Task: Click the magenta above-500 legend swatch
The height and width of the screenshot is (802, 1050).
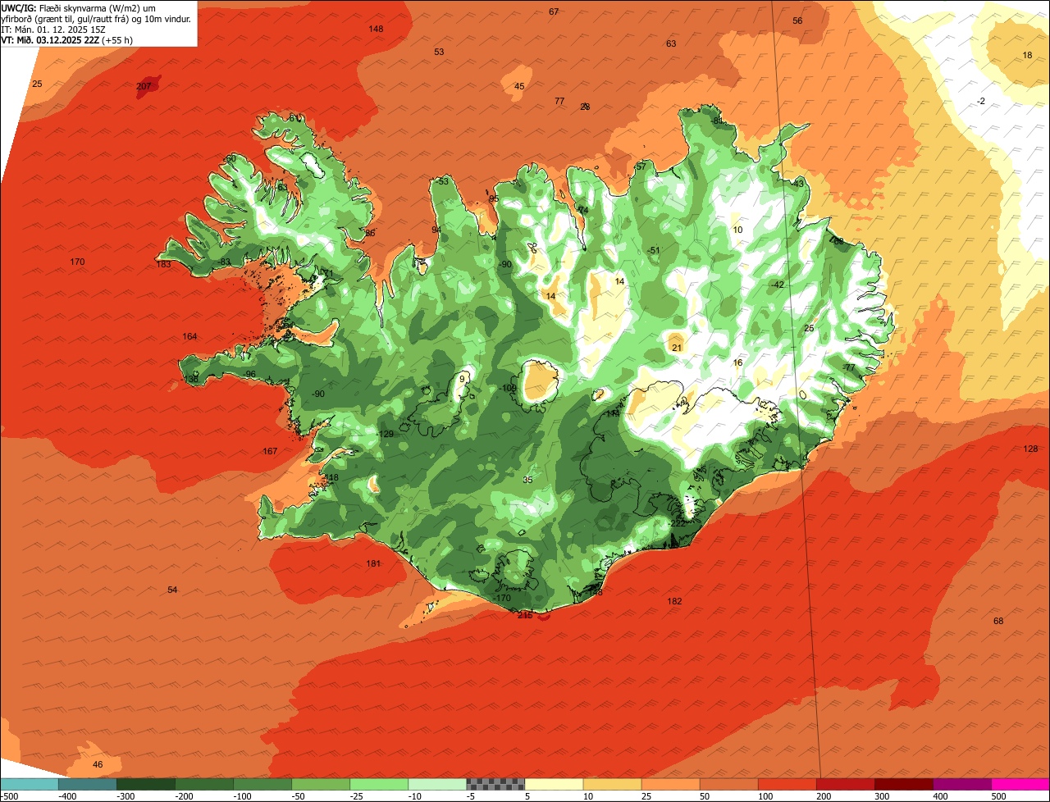Action: coord(1020,784)
